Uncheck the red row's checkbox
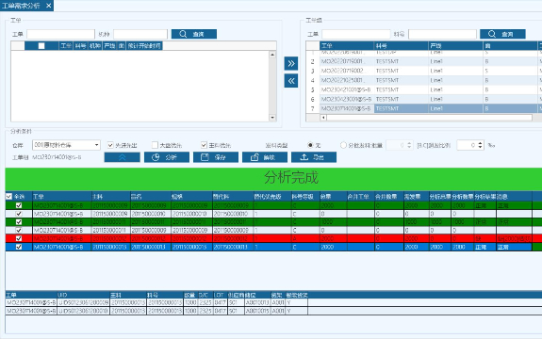Viewport: 542px width, 339px height. 19,238
